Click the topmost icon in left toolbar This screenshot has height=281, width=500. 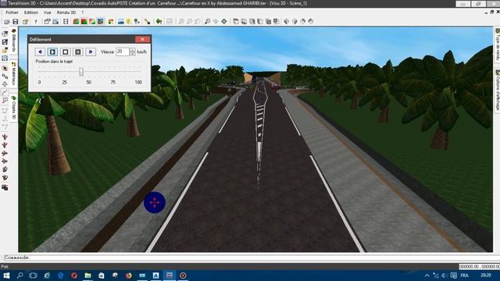5,34
